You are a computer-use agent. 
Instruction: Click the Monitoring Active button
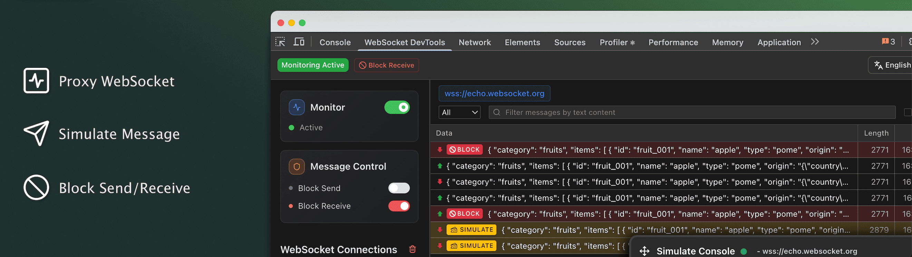[x=313, y=65]
